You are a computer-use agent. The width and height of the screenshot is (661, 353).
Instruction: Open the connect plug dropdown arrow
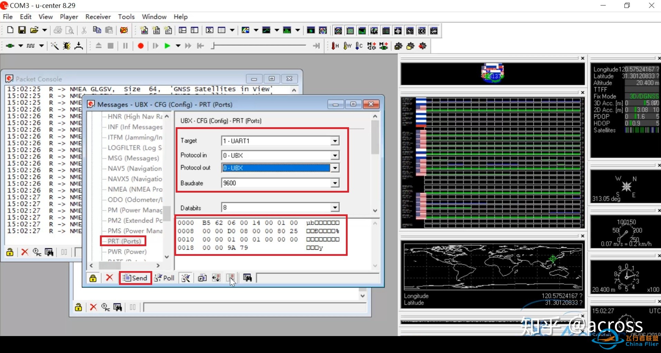[20, 46]
